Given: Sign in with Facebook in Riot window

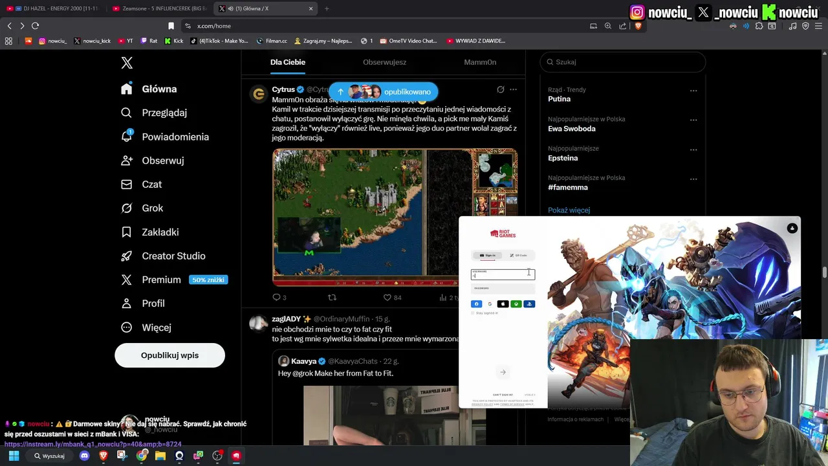Looking at the screenshot, I should coord(477,304).
